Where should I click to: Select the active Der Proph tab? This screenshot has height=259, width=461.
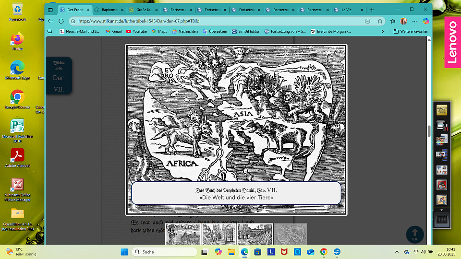[75, 10]
